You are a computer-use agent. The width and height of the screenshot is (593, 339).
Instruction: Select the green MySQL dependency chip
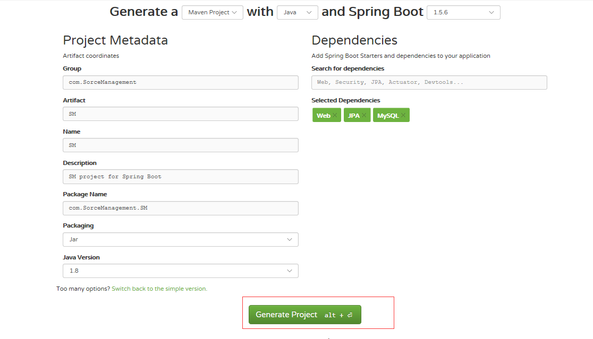(x=388, y=115)
